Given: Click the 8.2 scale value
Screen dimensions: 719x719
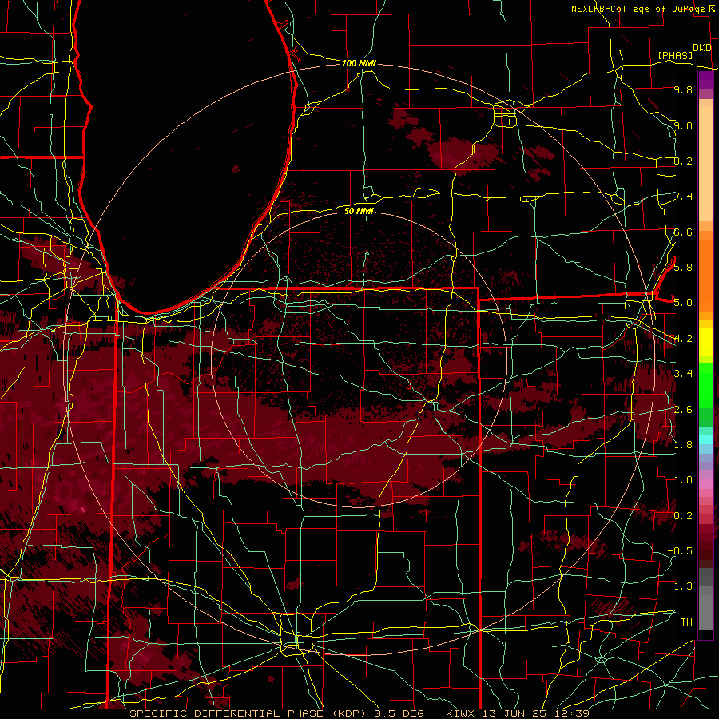Looking at the screenshot, I should point(683,161).
